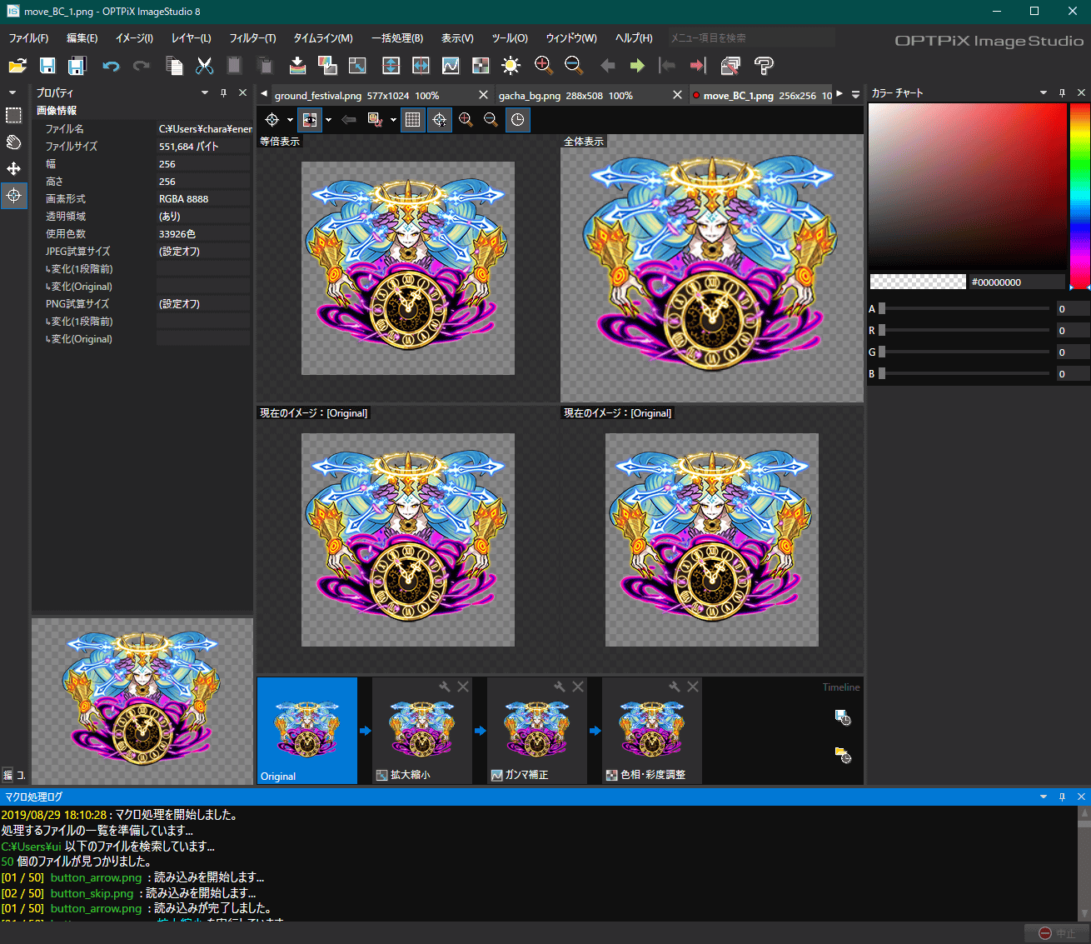Undo the last action
The width and height of the screenshot is (1091, 944).
coord(111,66)
